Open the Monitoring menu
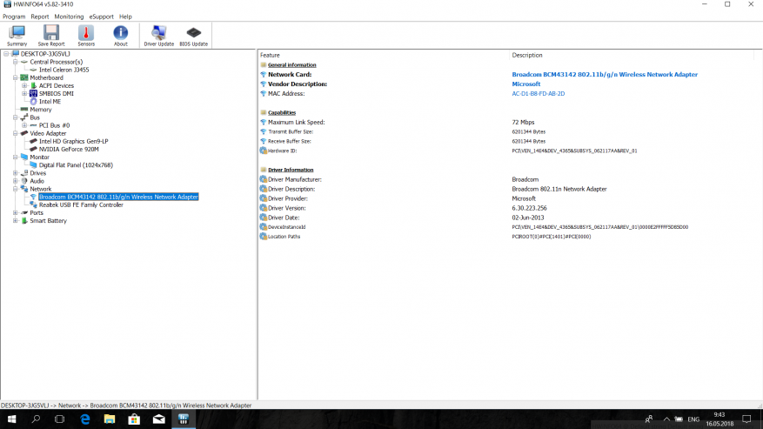 [69, 17]
